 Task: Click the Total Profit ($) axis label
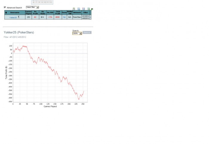[x=6, y=73]
